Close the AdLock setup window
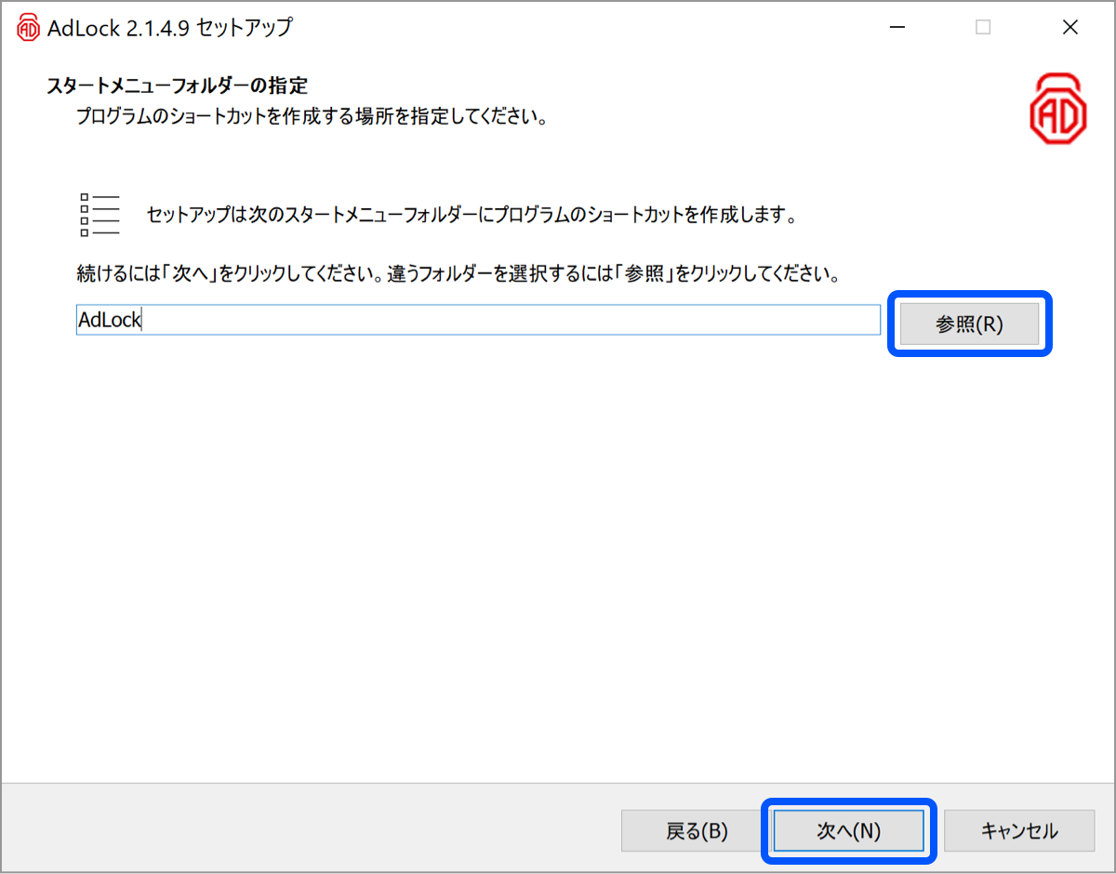Viewport: 1116px width, 874px height. (1069, 28)
